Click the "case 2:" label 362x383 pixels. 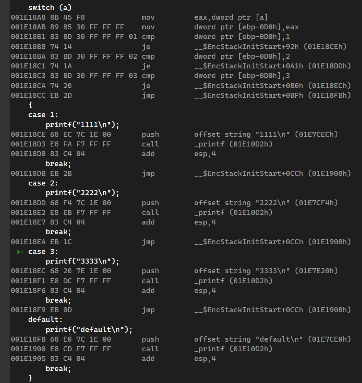[43, 183]
